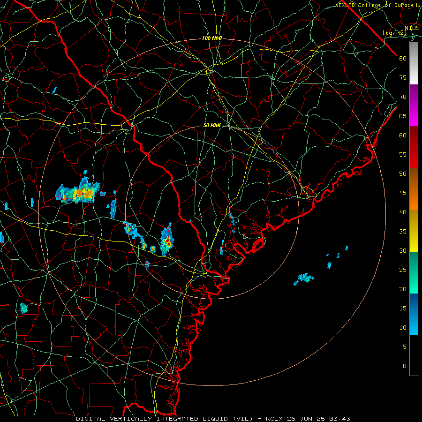Select the 75 value on the VIL scale
Image resolution: width=422 pixels, height=422 pixels.
(x=403, y=78)
